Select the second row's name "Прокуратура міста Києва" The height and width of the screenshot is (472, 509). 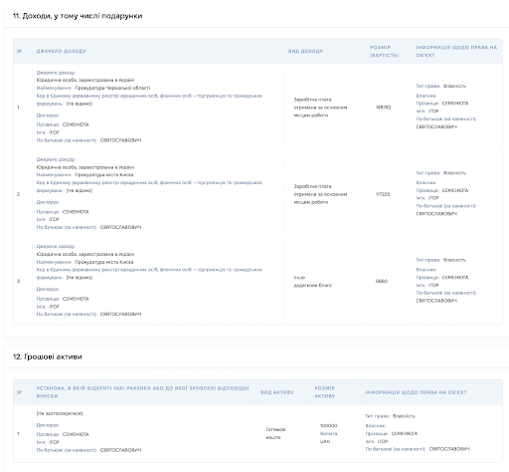coord(103,175)
